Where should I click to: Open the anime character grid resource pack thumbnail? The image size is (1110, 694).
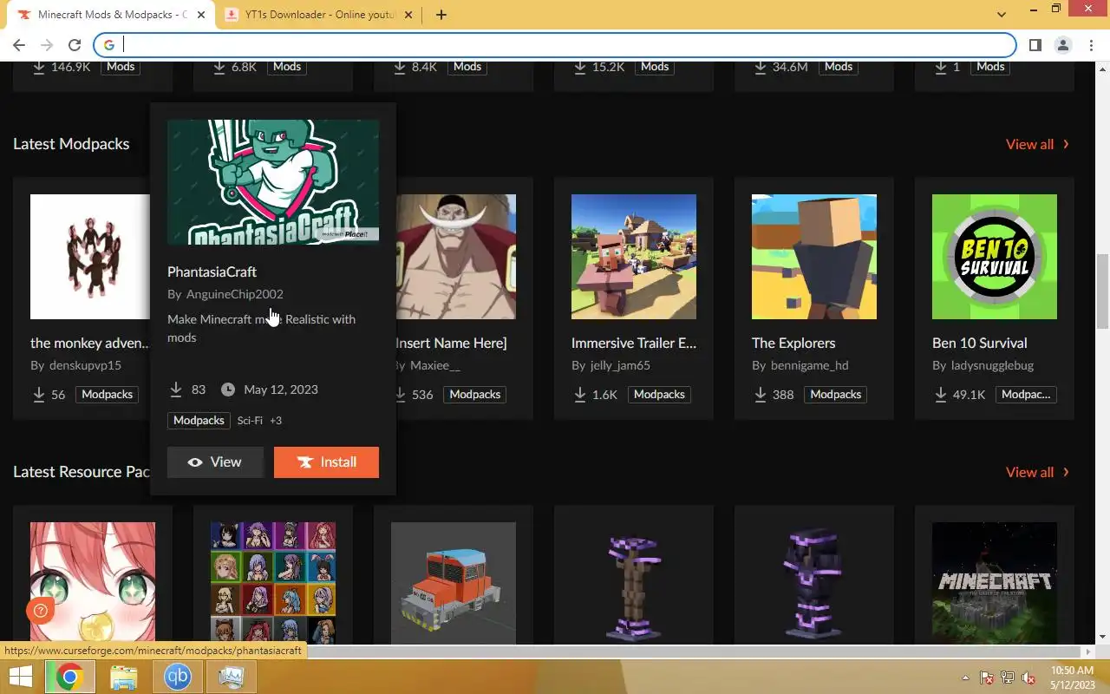[273, 583]
